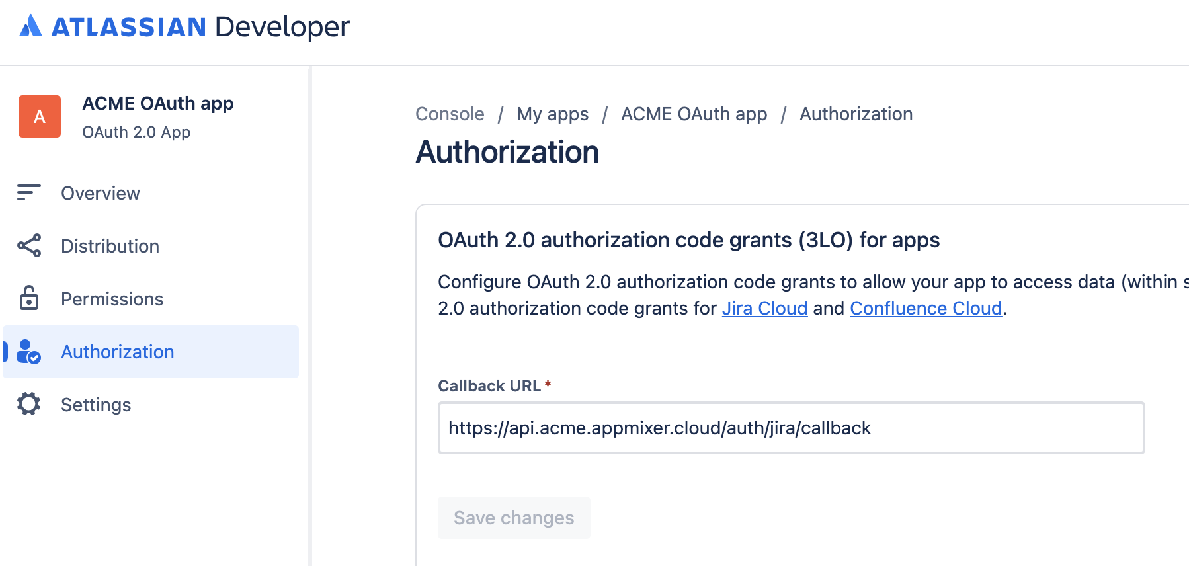Click the orange ACME app avatar
1189x566 pixels.
point(40,116)
